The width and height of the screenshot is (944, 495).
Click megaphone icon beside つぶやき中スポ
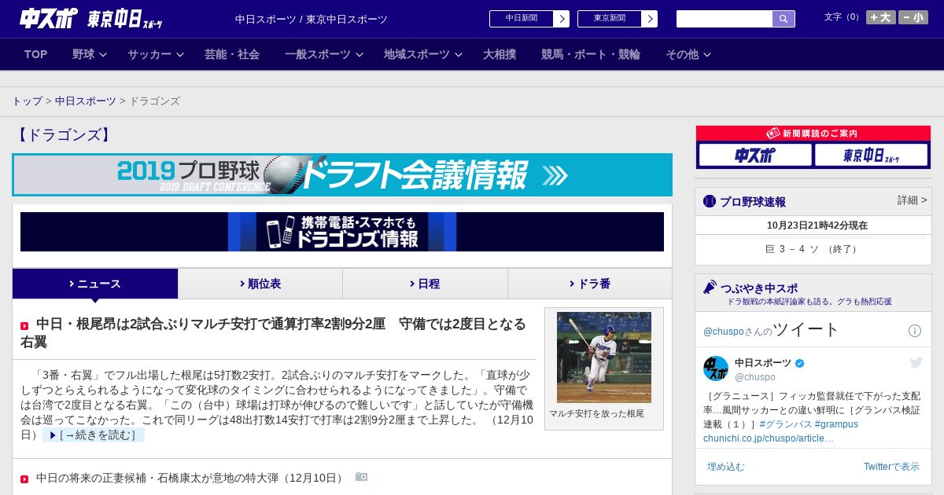(710, 288)
